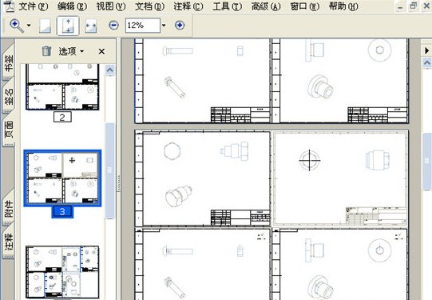Screen dimensions: 432x300
Task: Open the zoom percentage dropdown arrow
Action: (164, 26)
